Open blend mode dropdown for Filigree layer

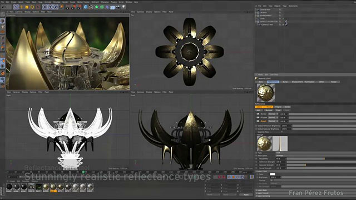pyautogui.click(x=273, y=118)
